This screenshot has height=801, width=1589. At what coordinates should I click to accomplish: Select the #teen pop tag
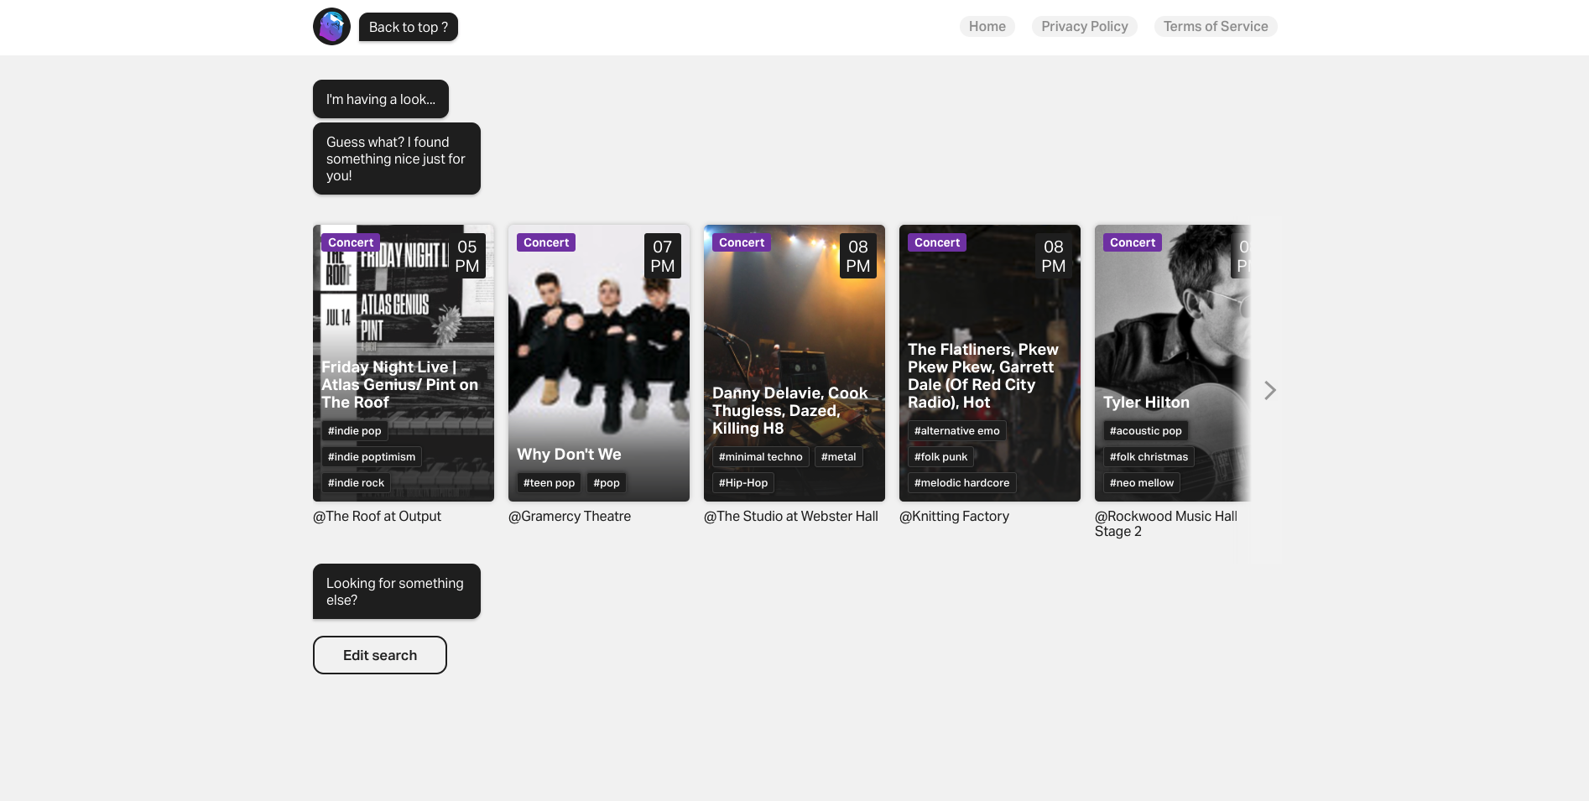point(550,483)
